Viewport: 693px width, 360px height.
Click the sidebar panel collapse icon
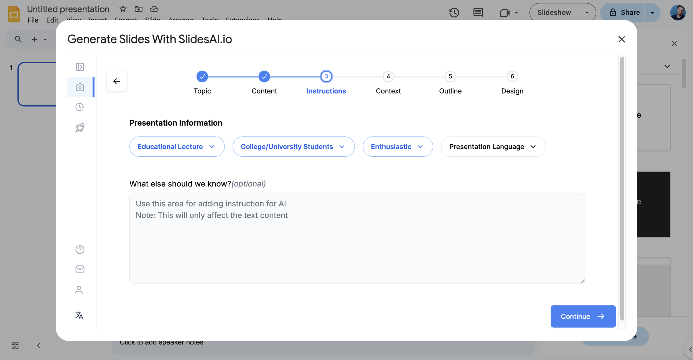pyautogui.click(x=80, y=67)
